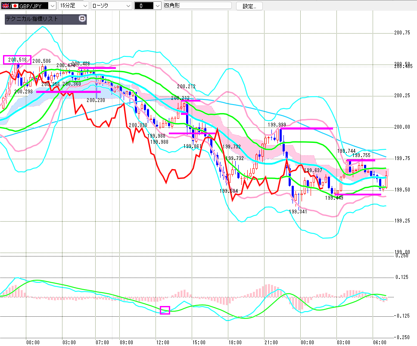The width and height of the screenshot is (417, 346).
Task: Expand the technical indicator list panel icon
Action: click(82, 19)
